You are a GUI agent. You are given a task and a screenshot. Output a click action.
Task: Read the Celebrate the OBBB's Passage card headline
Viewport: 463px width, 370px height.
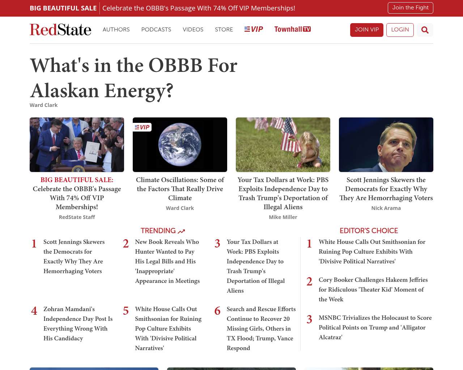[77, 193]
